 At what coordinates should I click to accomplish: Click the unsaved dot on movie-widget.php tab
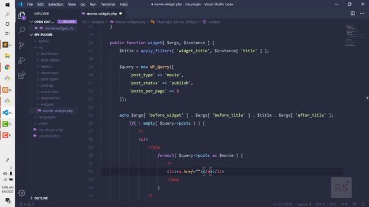click(x=121, y=14)
